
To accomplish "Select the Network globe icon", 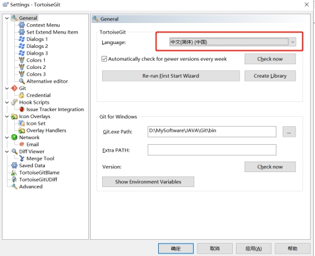I will [14, 137].
